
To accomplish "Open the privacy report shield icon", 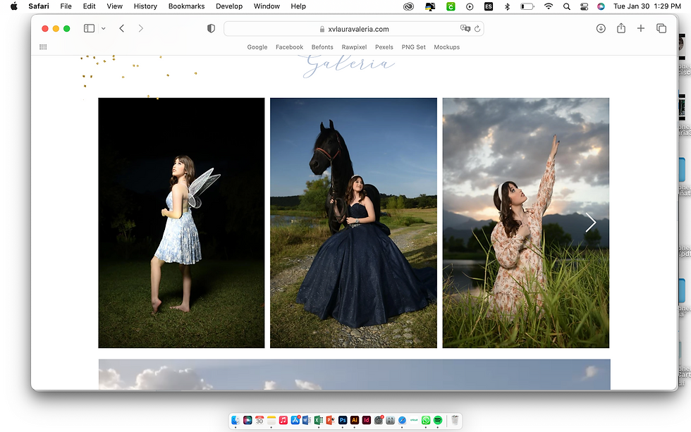I will pos(211,29).
